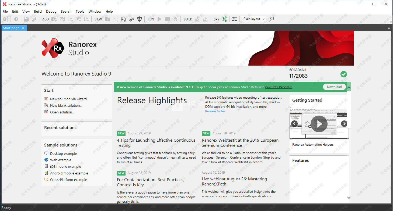Click the last add item icon before VIEW
Screen dimensions: 393x211
click(x=86, y=19)
